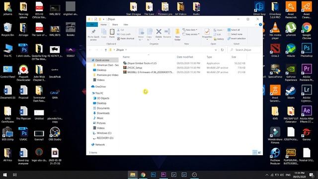Sort files by Type column

[209, 57]
